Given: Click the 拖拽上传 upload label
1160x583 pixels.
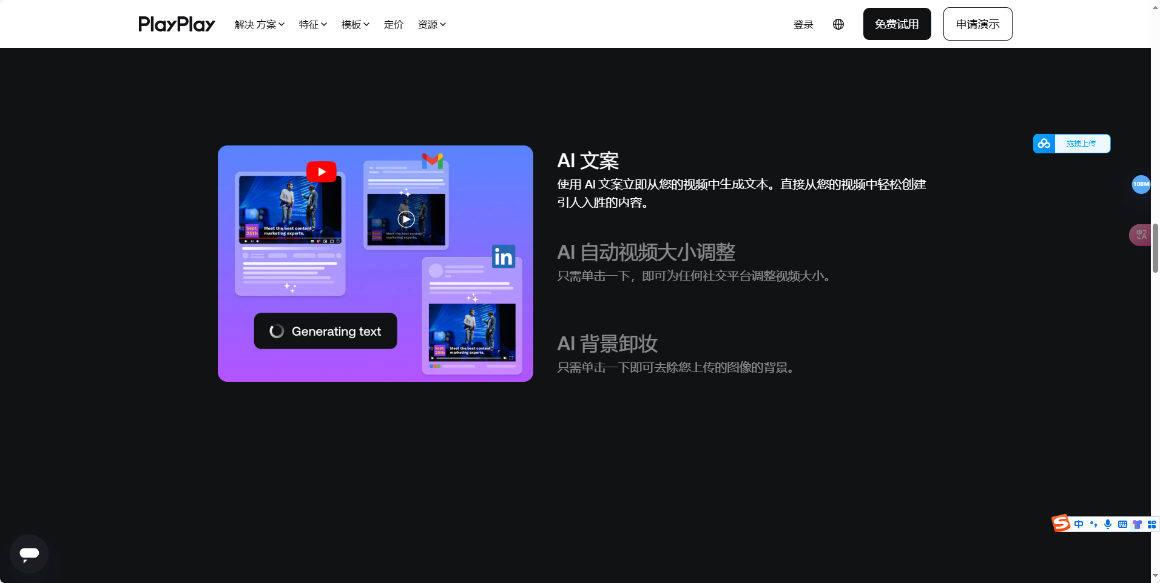Looking at the screenshot, I should click(1081, 144).
